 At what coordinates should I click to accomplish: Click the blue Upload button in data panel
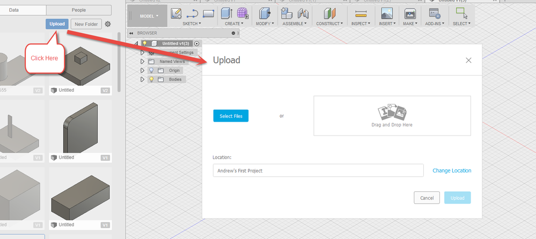point(57,24)
